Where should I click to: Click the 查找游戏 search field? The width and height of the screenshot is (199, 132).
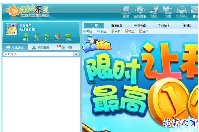[x=38, y=54]
